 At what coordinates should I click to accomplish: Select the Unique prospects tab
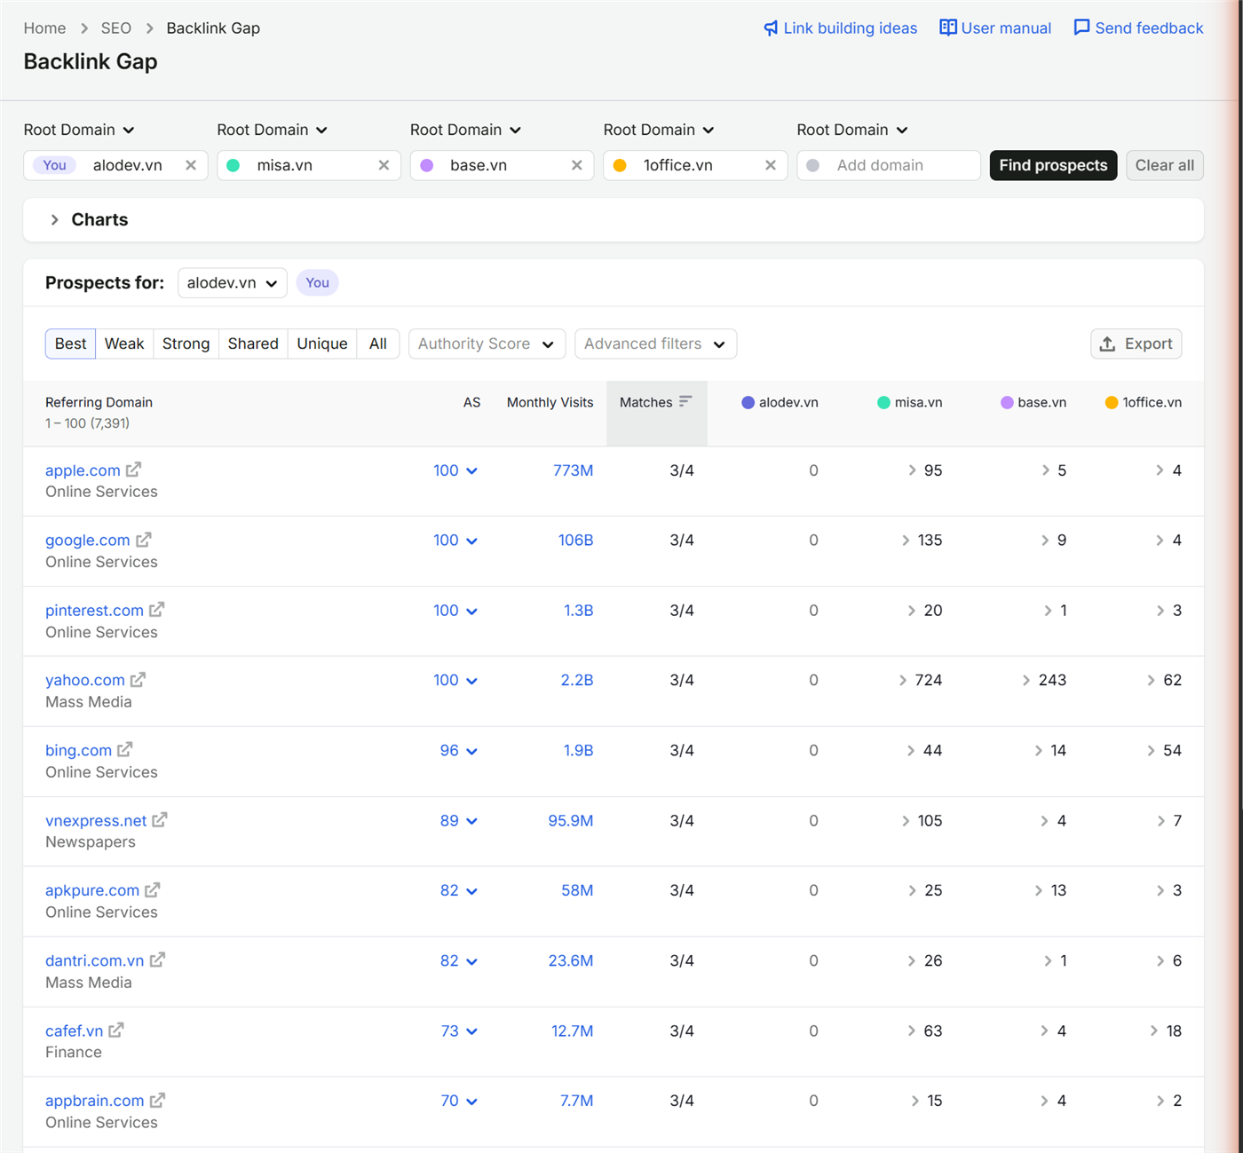[x=322, y=344]
